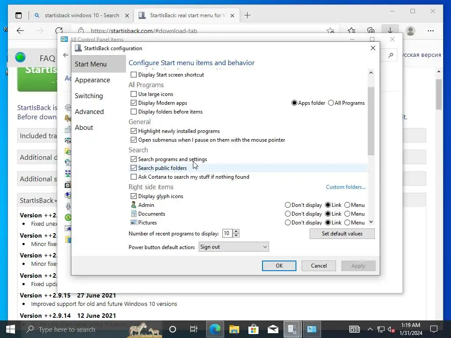The width and height of the screenshot is (451, 338).
Task: Open news and interests taskbar icon
Action: tap(355, 329)
